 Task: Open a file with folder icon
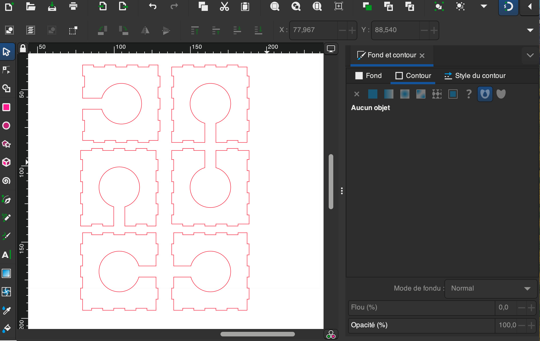tap(31, 6)
